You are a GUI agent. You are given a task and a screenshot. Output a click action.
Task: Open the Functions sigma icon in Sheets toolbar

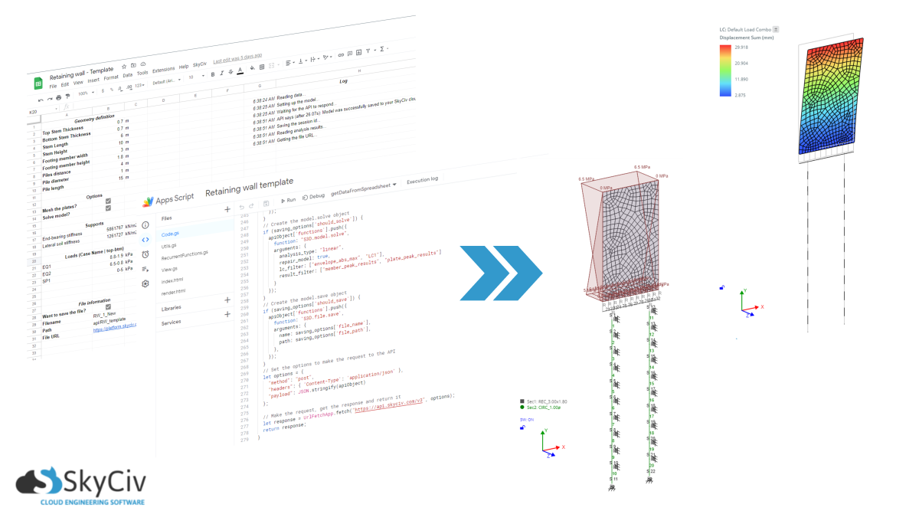pos(381,49)
